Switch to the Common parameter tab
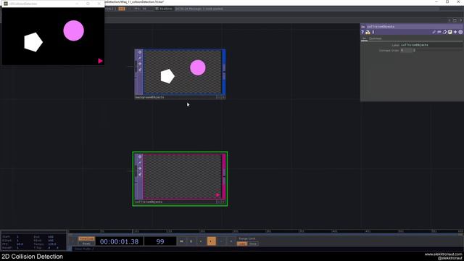The height and width of the screenshot is (261, 464). click(376, 38)
